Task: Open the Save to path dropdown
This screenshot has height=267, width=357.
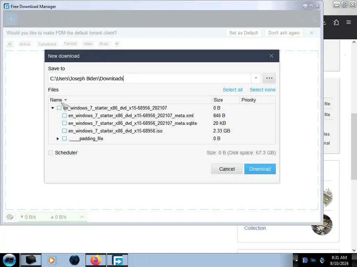Action: click(x=256, y=78)
